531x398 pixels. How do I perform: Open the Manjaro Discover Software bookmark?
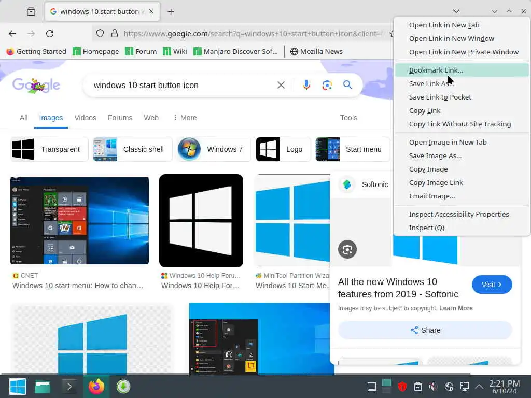point(235,51)
